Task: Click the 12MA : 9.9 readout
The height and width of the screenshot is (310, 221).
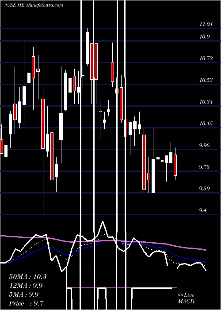Action: pyautogui.click(x=26, y=286)
